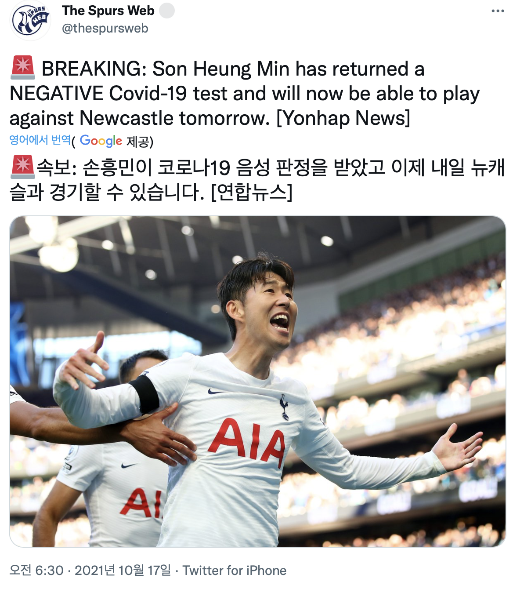Image resolution: width=513 pixels, height=589 pixels.
Task: Click the siren emoji before 속보
Action: point(22,167)
